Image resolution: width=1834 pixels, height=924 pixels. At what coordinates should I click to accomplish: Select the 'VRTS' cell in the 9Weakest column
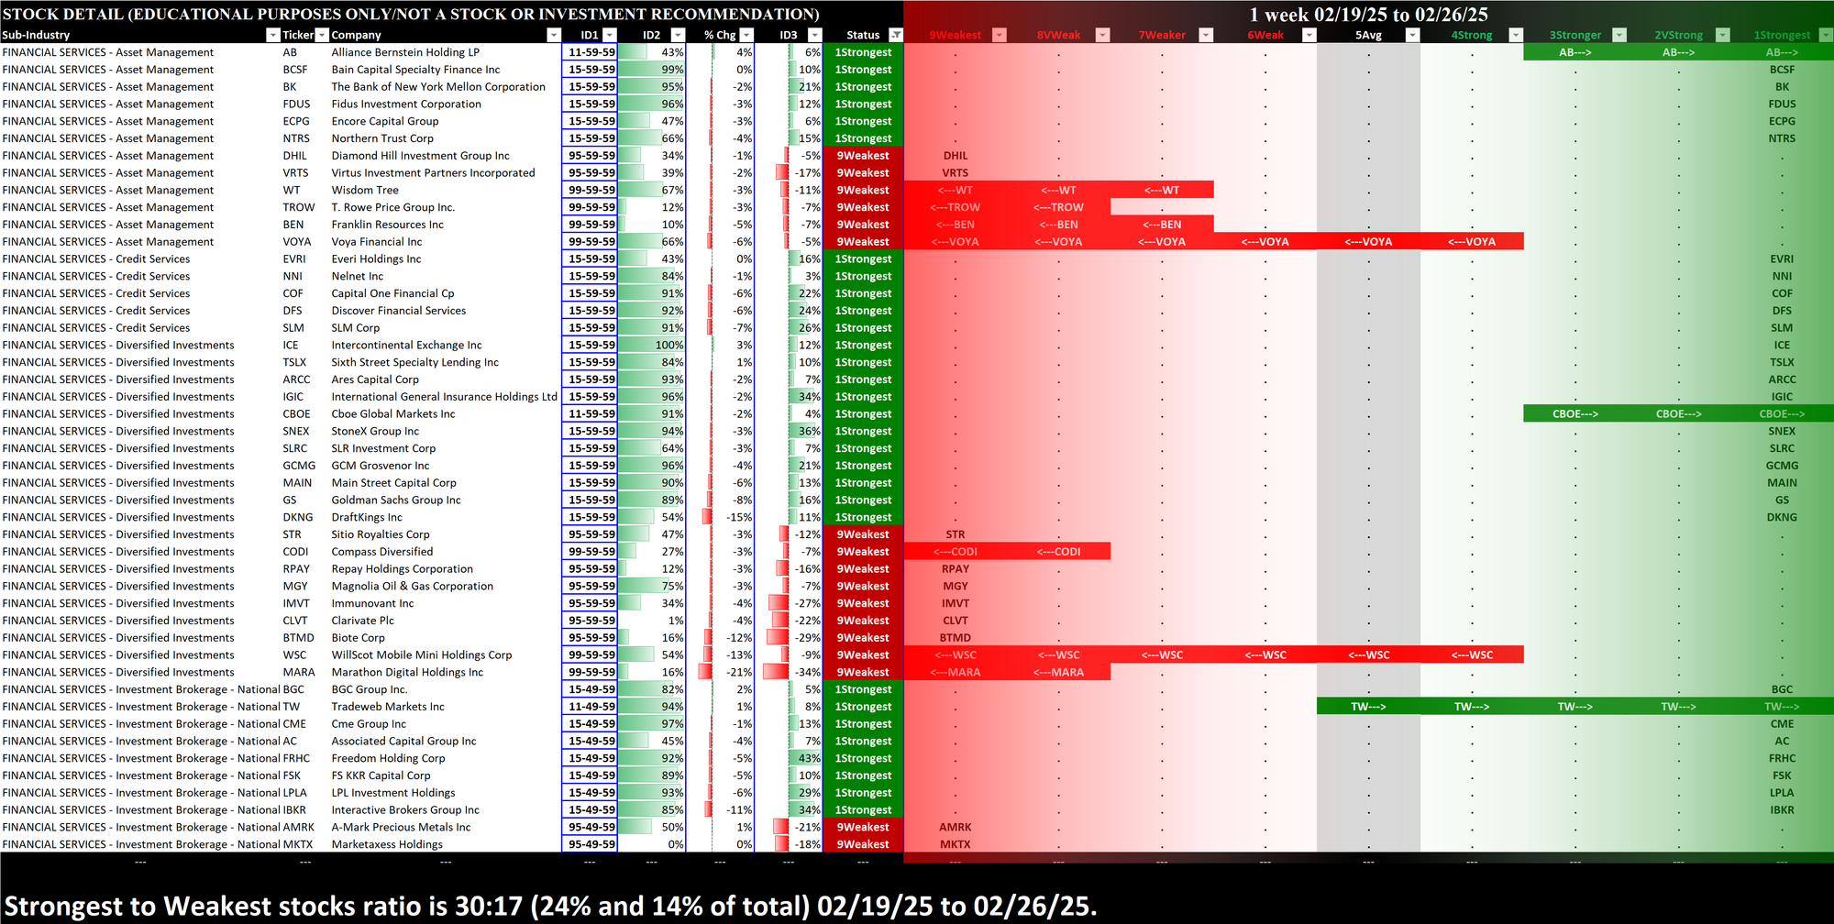[955, 173]
